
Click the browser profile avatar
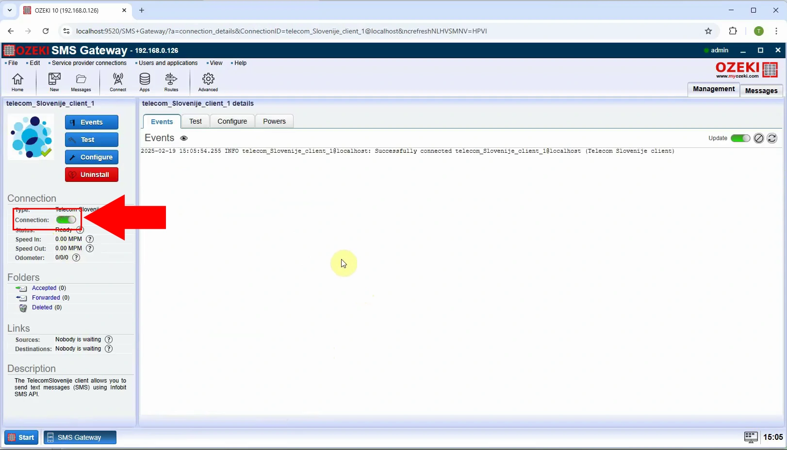click(x=759, y=31)
